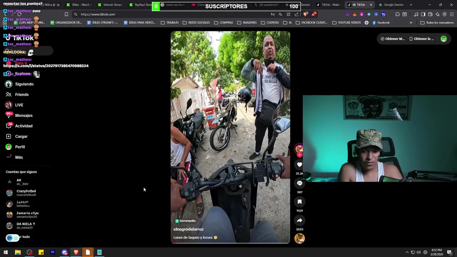457x257 pixels.
Task: Follow the creator via the red plus badge
Action: (x=300, y=155)
